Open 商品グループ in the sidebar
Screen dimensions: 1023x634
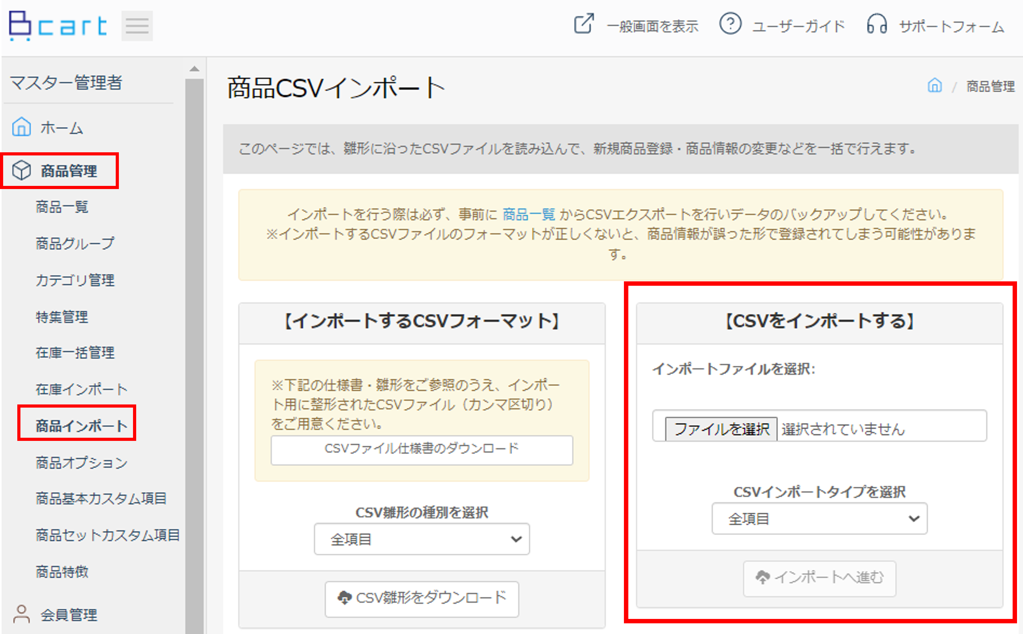pyautogui.click(x=75, y=243)
